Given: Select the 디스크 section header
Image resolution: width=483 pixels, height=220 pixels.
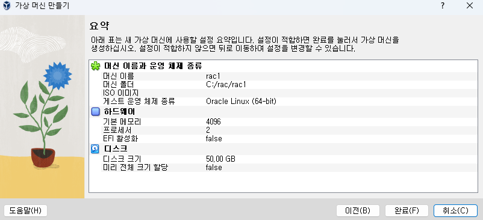Looking at the screenshot, I should point(116,149).
